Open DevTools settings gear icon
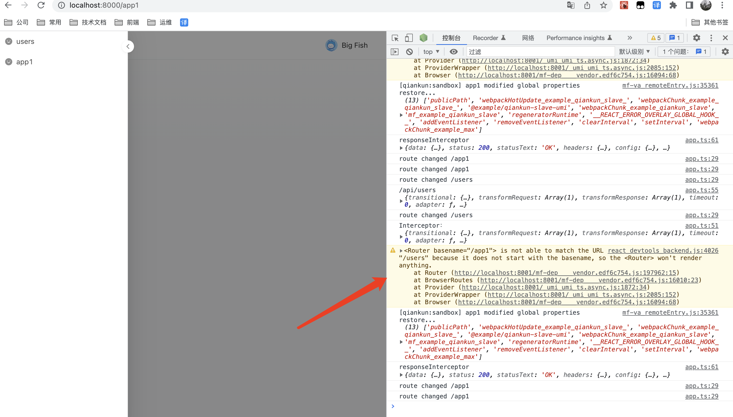Image resolution: width=733 pixels, height=417 pixels. pos(696,38)
